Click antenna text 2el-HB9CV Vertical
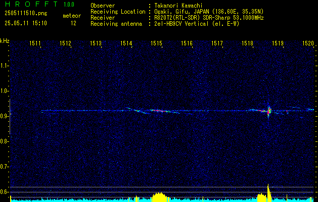 181,24
